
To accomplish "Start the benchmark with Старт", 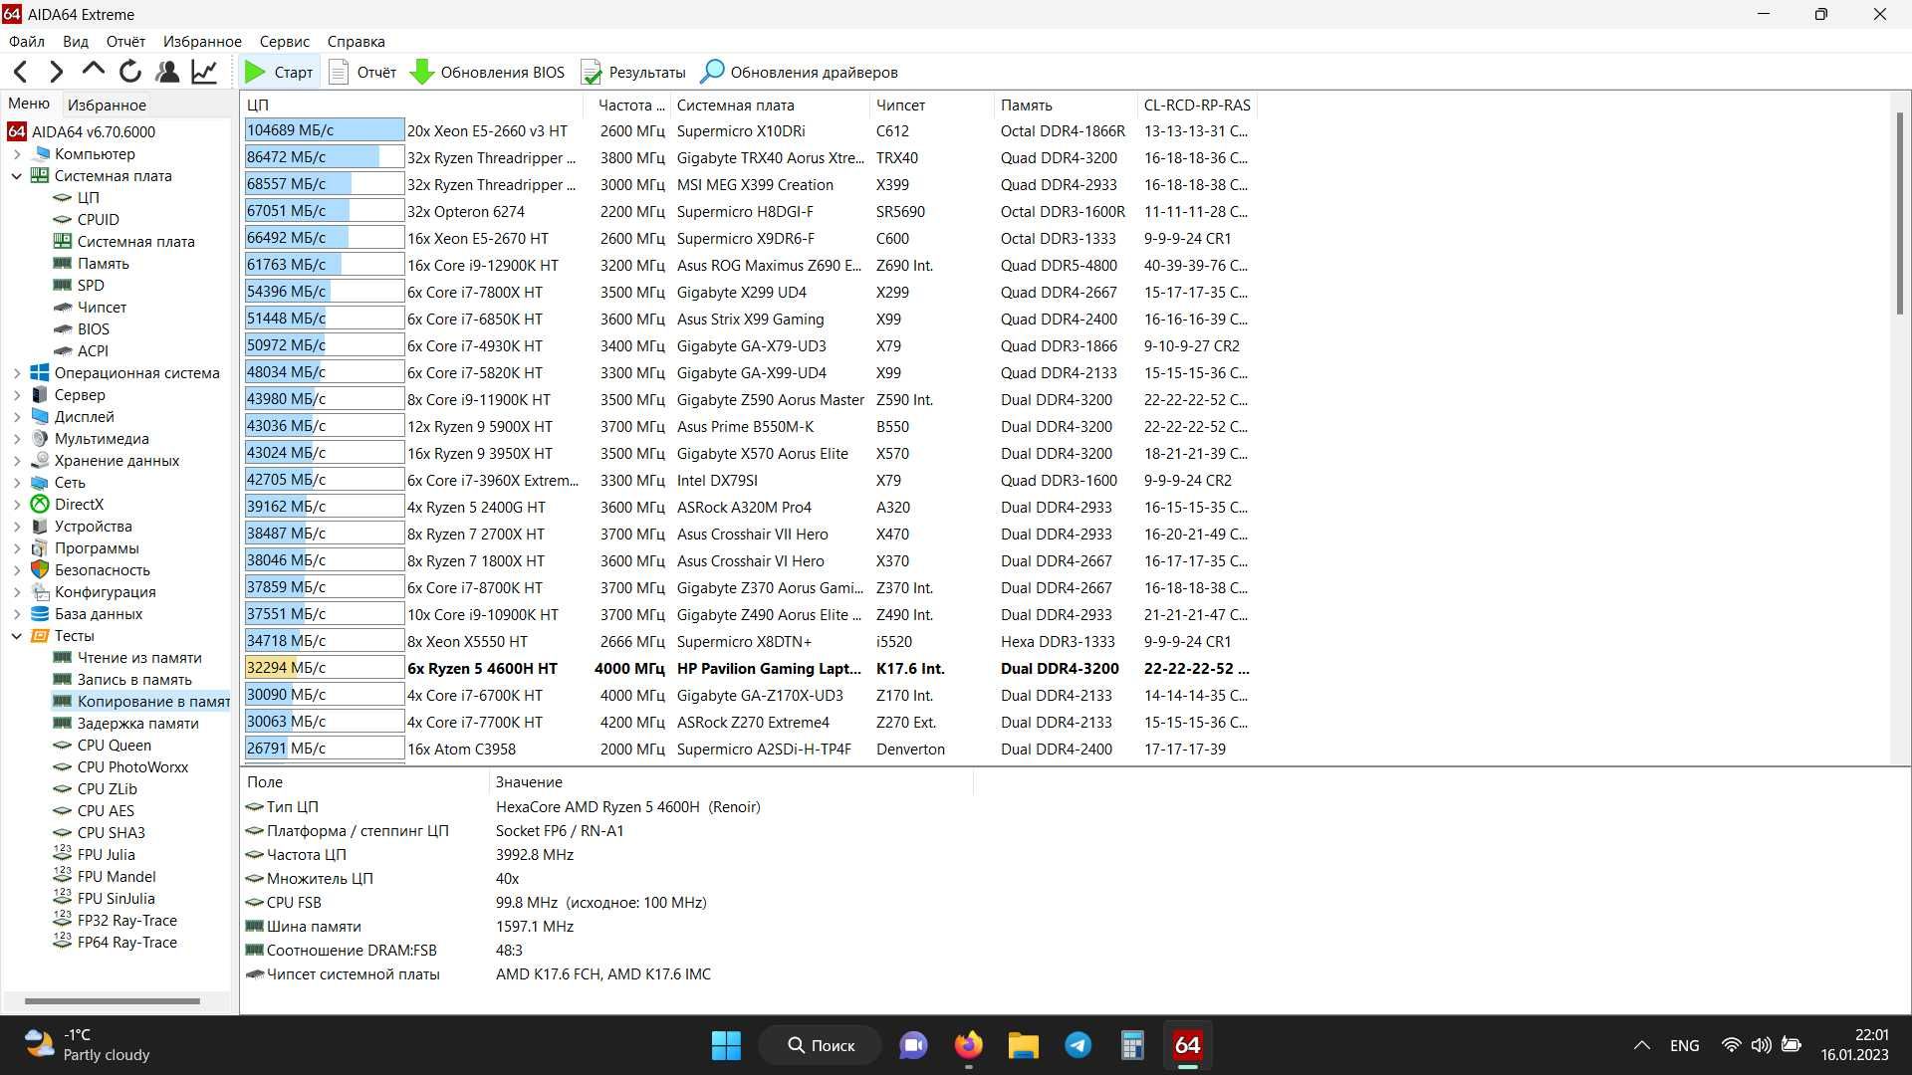I will tap(280, 72).
